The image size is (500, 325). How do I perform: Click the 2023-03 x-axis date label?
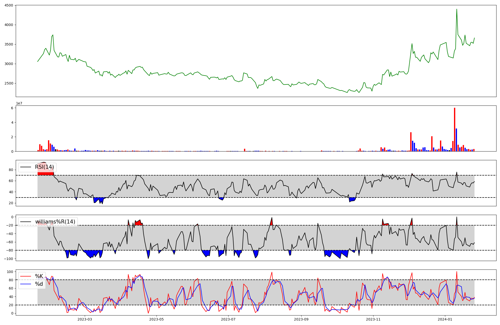tap(85, 319)
